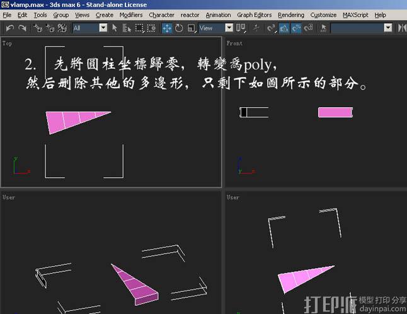Click the Undo arrow icon

point(9,28)
